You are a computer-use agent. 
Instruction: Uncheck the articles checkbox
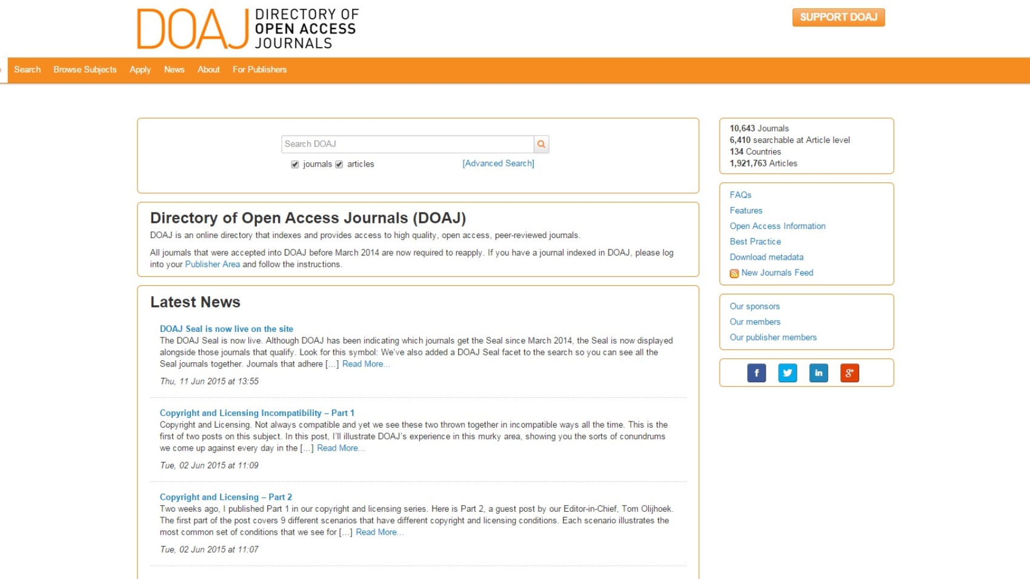click(339, 165)
